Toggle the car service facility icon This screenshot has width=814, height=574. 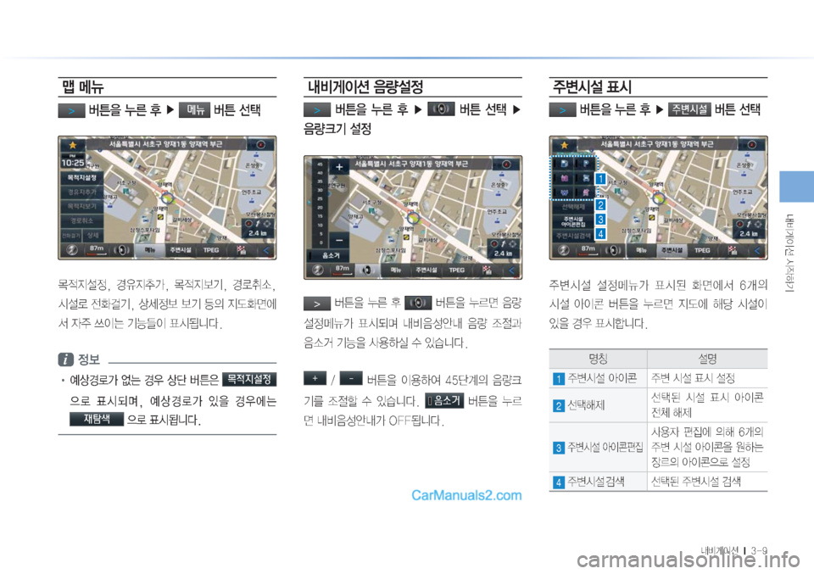click(586, 179)
